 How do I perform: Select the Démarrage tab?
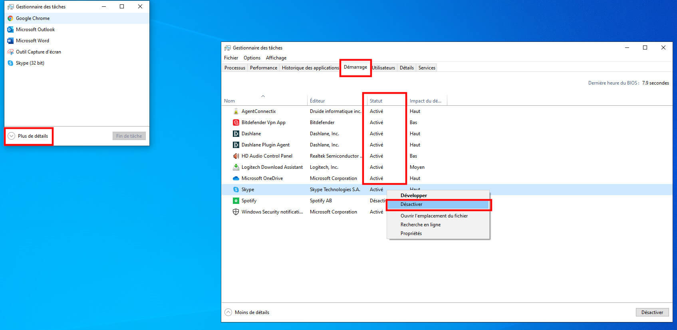355,67
